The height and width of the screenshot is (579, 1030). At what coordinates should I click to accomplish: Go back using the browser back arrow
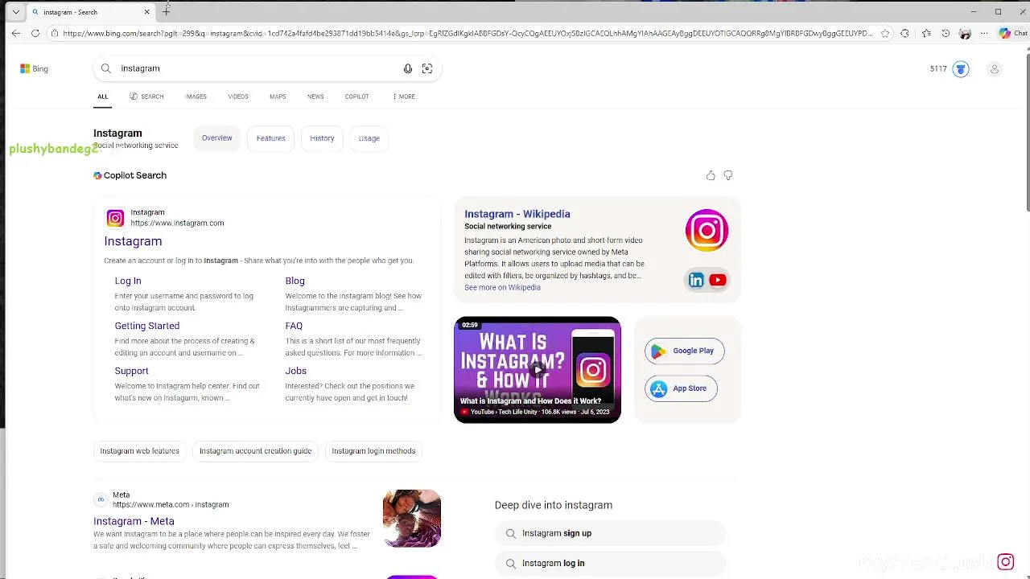coord(16,33)
